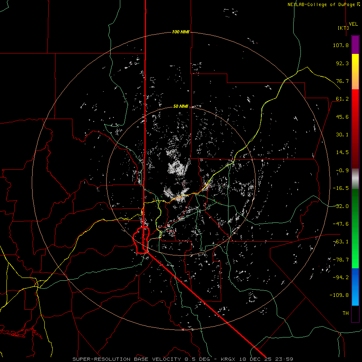Image resolution: width=362 pixels, height=362 pixels.
Task: Select the -109.8 scale value
Action: [339, 295]
